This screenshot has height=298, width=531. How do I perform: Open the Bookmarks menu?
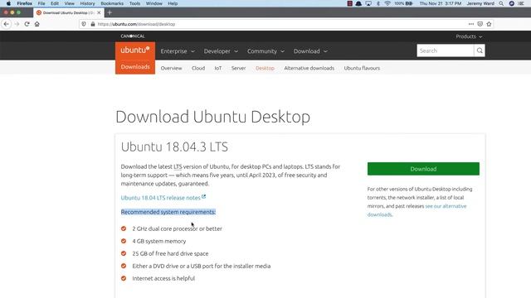click(112, 3)
